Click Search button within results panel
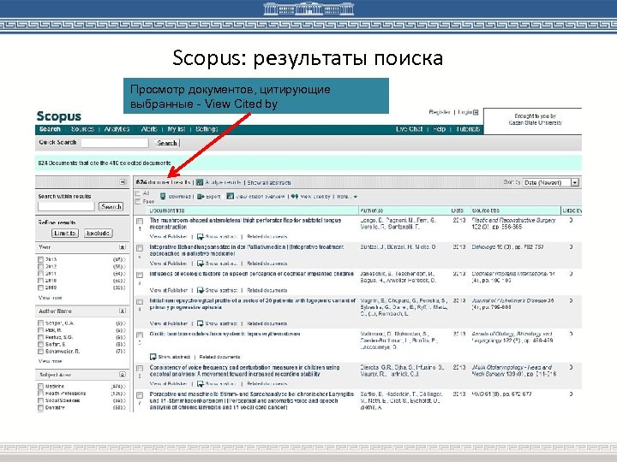Image resolution: width=617 pixels, height=462 pixels. 111,206
